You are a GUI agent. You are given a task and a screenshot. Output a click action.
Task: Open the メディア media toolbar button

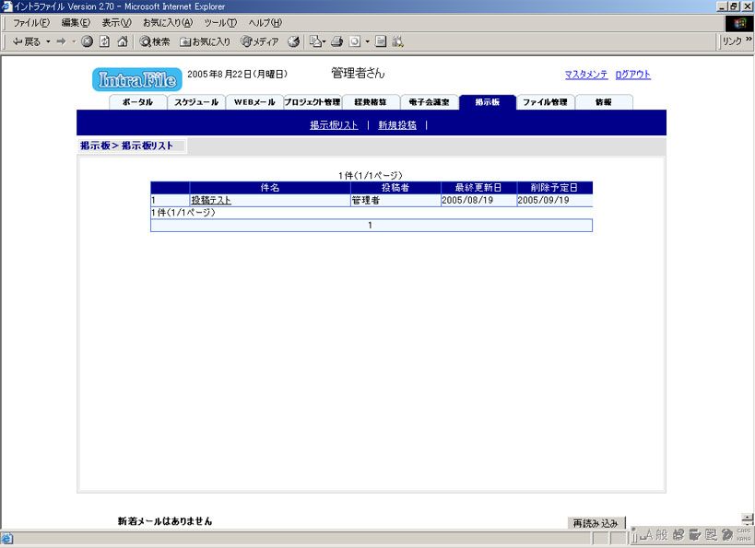coord(260,41)
